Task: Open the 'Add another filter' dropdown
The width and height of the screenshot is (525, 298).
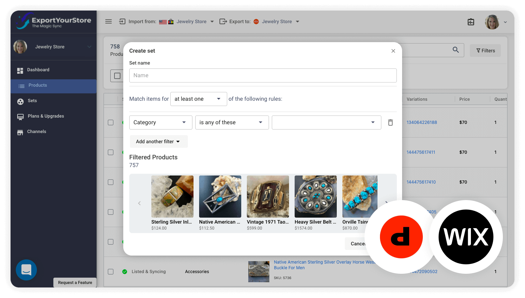Action: pos(159,141)
